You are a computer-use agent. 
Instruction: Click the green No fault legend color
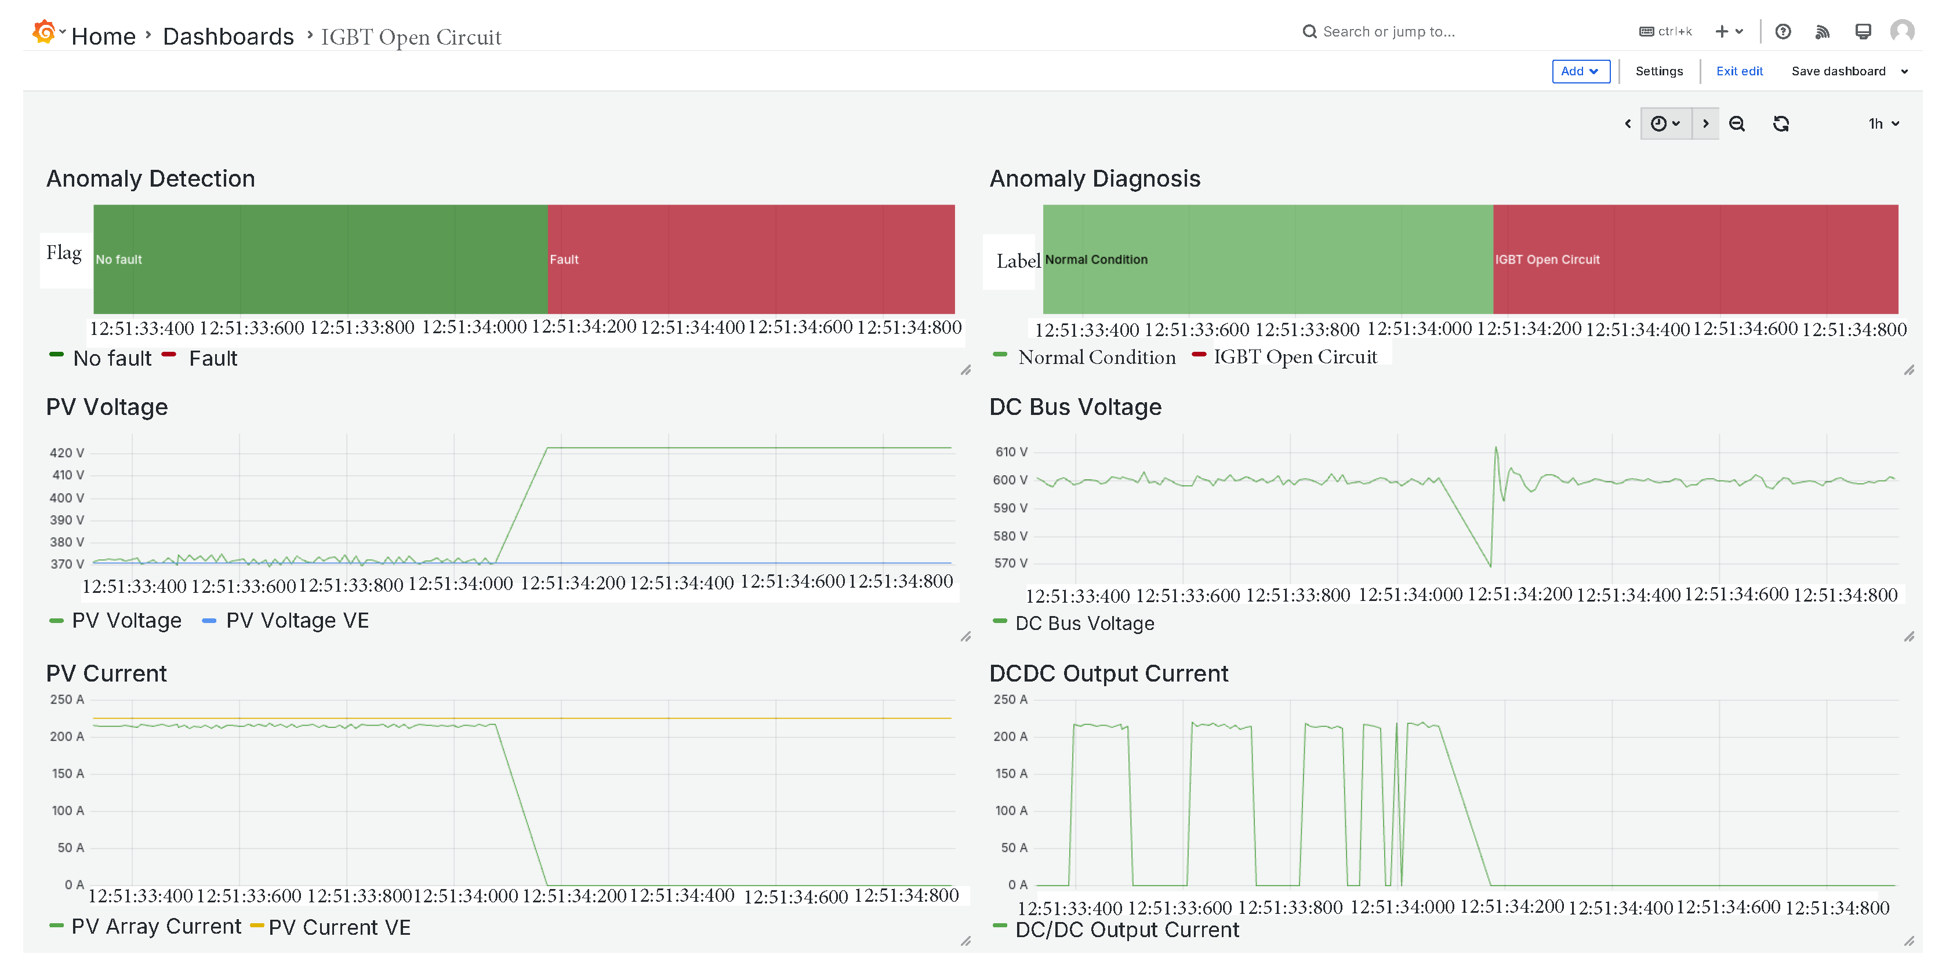(57, 354)
